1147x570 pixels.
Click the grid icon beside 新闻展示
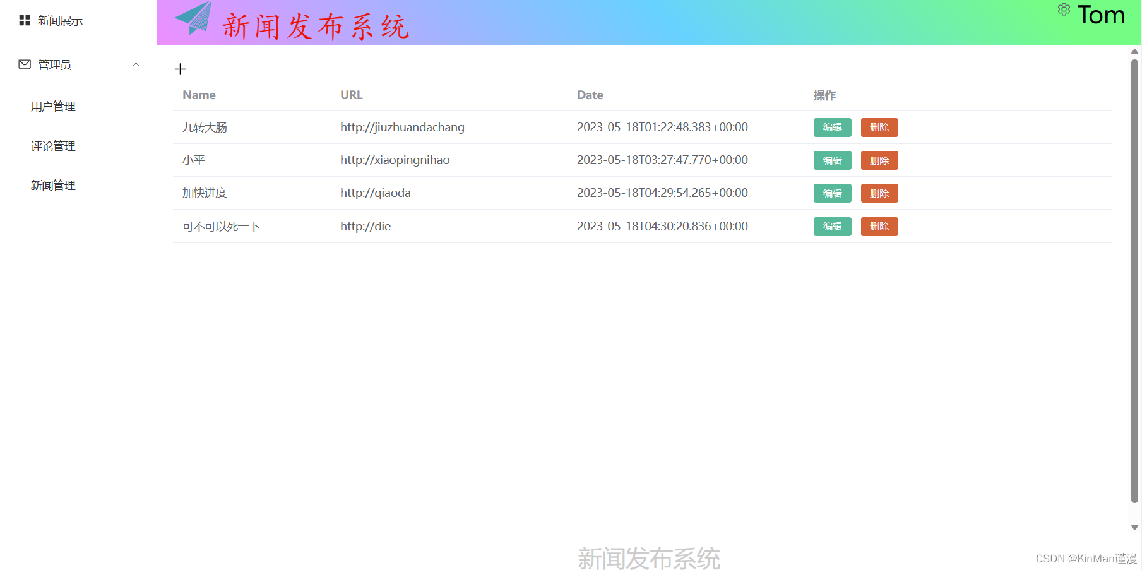pyautogui.click(x=23, y=20)
